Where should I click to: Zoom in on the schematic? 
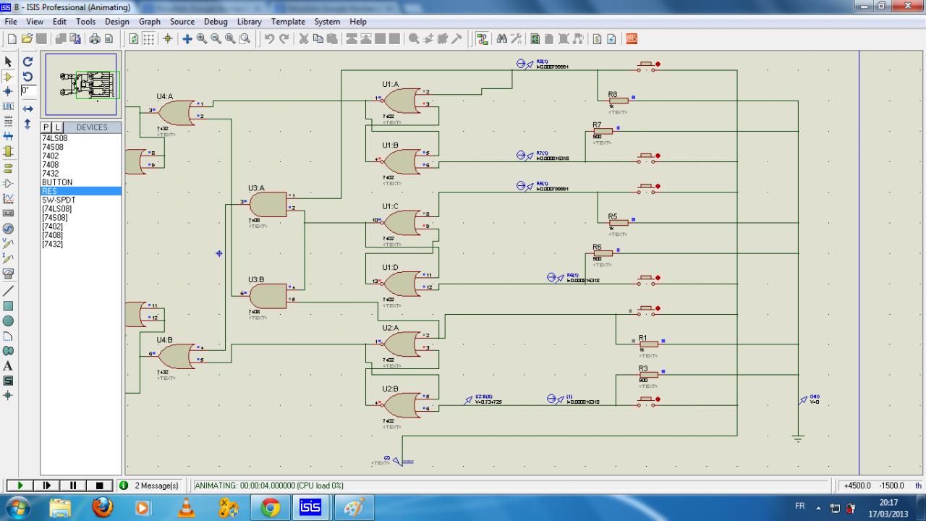[202, 39]
